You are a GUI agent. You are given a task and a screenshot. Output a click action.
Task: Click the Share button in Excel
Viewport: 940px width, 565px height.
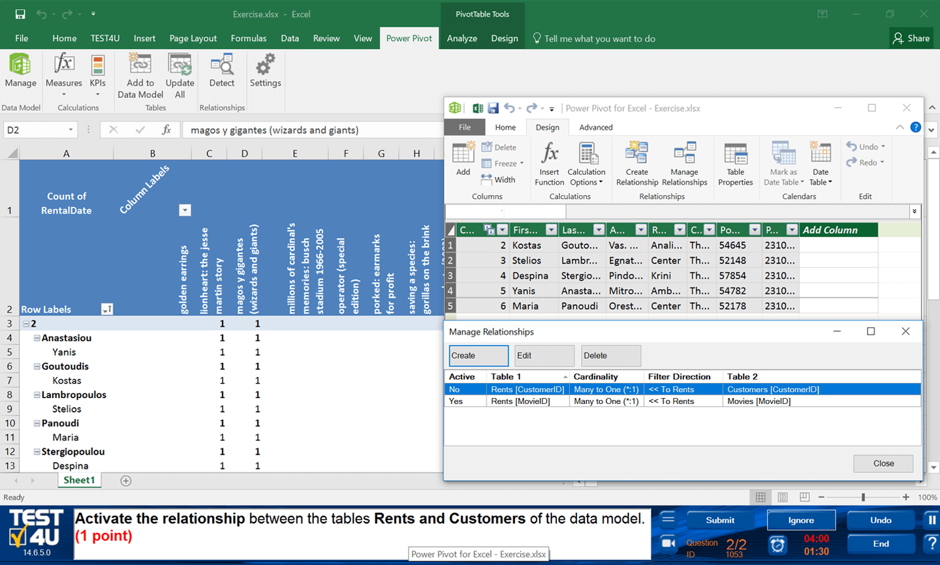point(911,38)
